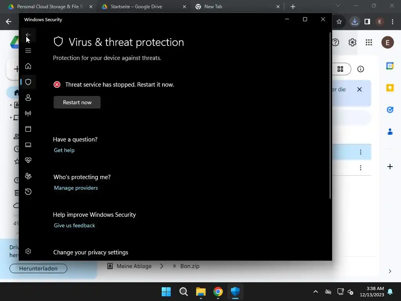
Task: Open Chrome three-dot menu
Action: click(x=392, y=22)
